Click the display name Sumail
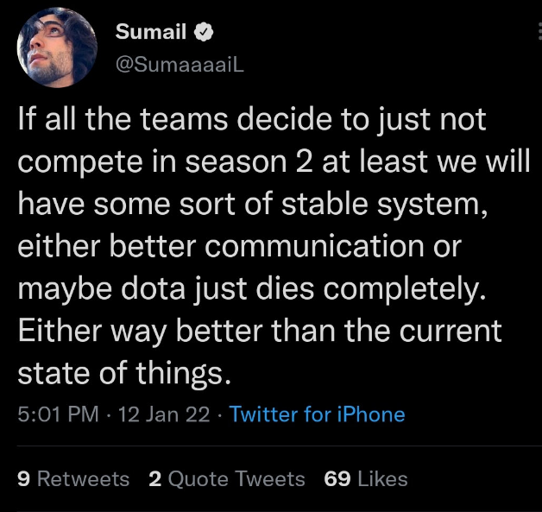Viewport: 542px width, 512px height. pyautogui.click(x=152, y=33)
